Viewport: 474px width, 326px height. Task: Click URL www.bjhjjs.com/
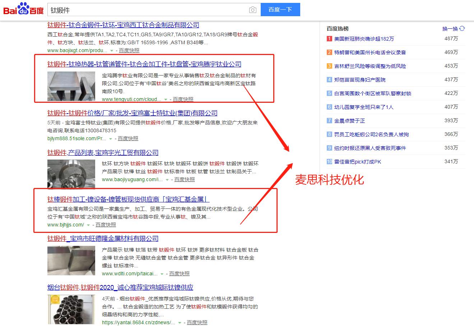pyautogui.click(x=66, y=225)
